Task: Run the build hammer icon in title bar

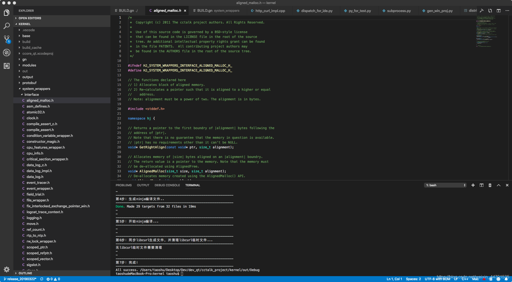Action: (482, 10)
